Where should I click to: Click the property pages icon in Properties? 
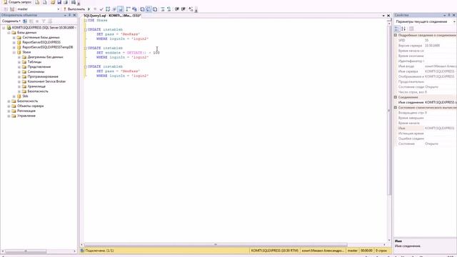[x=411, y=29]
